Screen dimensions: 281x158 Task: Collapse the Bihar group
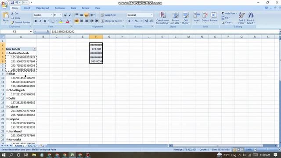7,74
